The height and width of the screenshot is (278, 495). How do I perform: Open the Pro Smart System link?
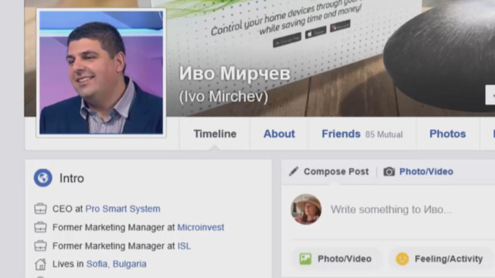click(x=123, y=209)
